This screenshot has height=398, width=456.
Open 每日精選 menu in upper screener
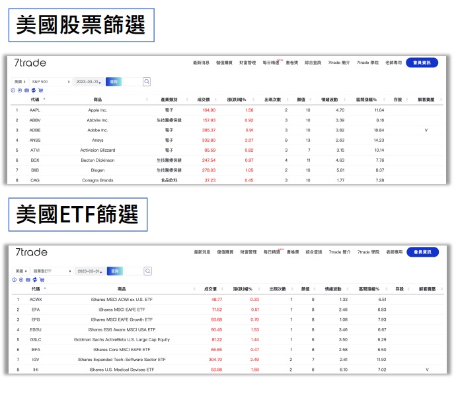point(271,63)
